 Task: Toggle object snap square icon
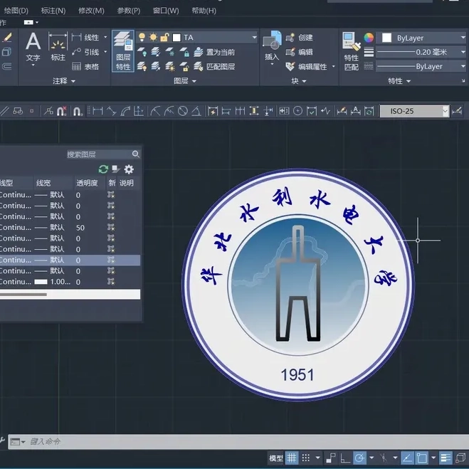(x=422, y=458)
